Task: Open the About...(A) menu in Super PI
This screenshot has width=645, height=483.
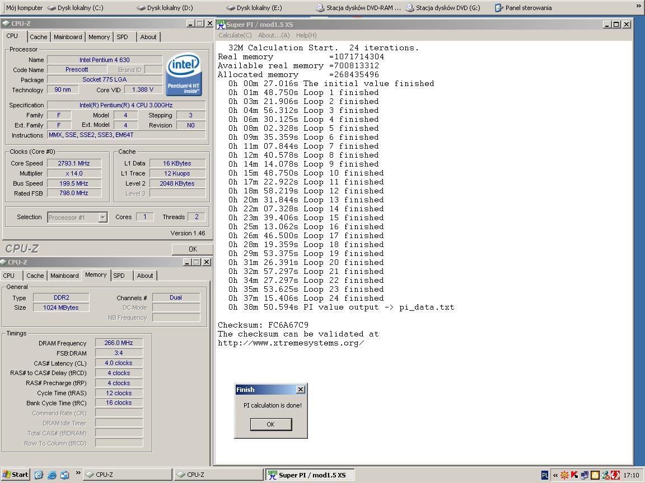Action: [x=274, y=35]
